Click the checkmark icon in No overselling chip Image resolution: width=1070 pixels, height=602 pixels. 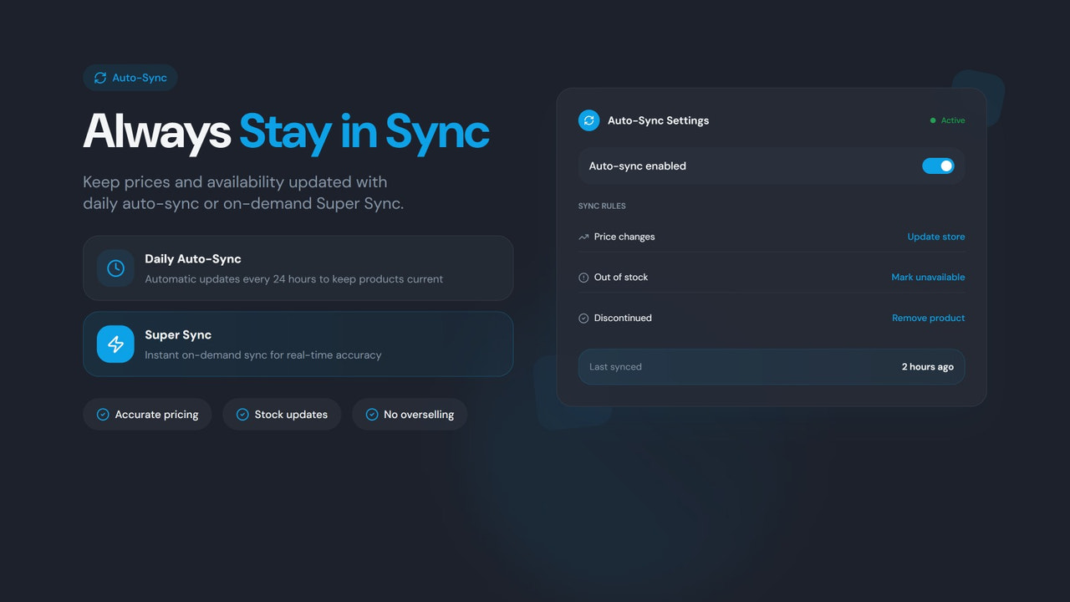(372, 415)
